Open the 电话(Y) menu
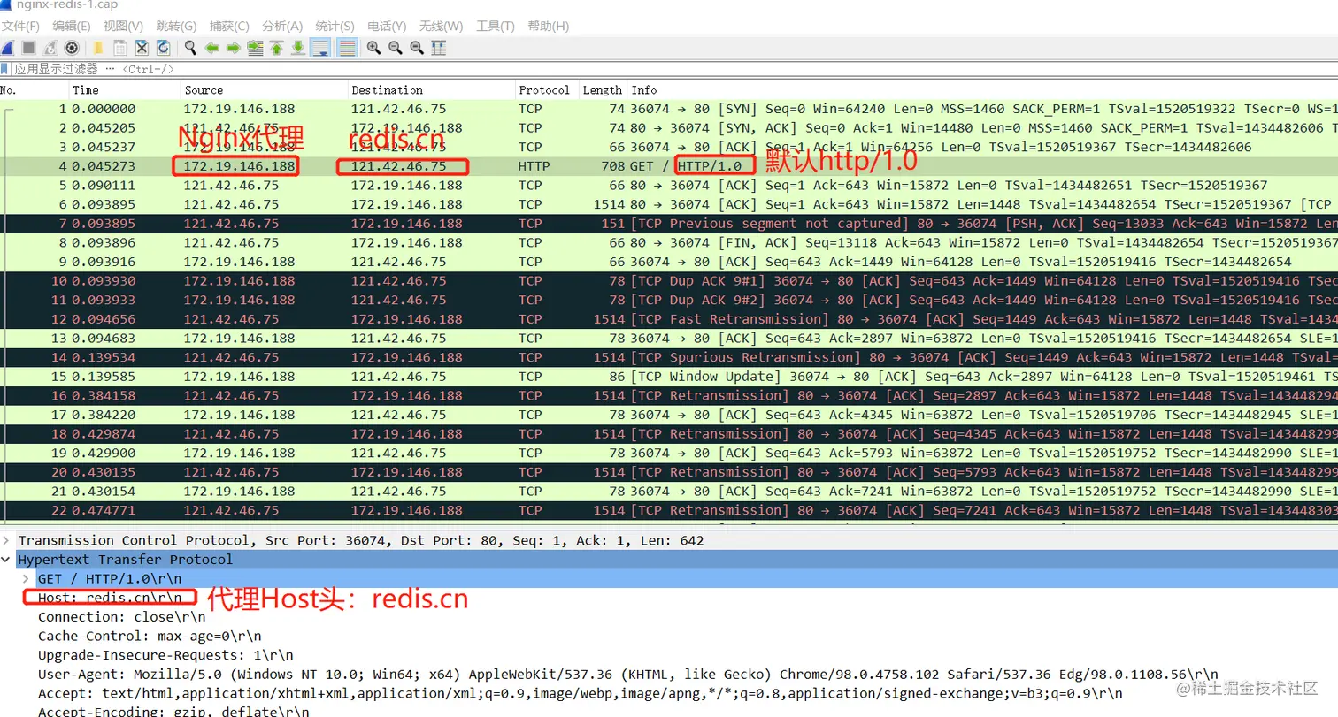 click(x=387, y=26)
